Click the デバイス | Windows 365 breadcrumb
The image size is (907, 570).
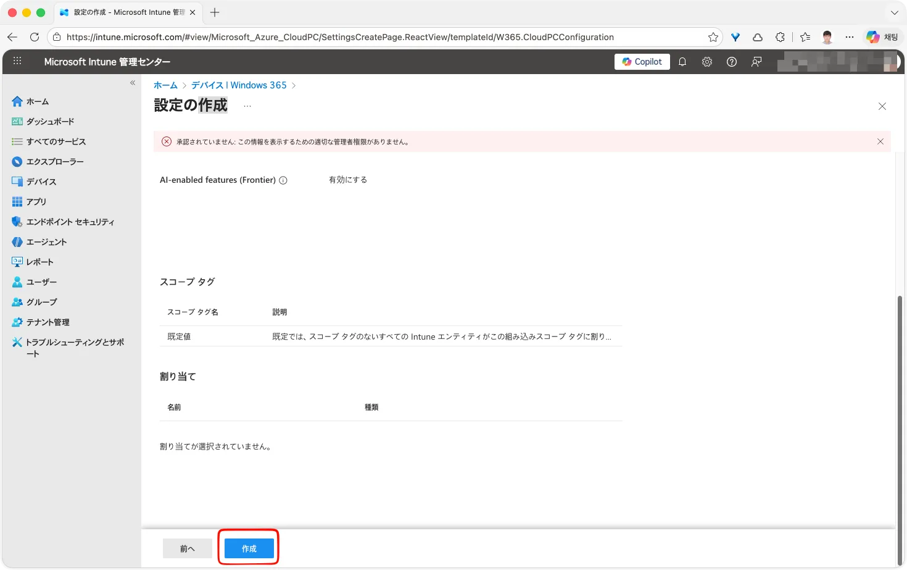click(x=239, y=85)
